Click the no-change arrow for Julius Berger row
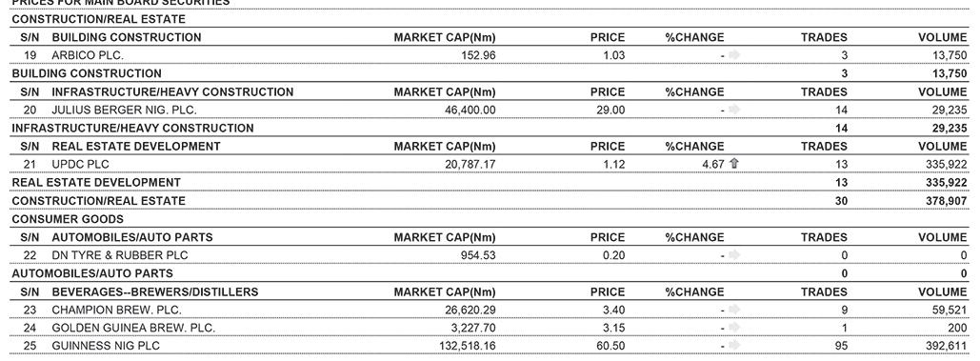 734,110
